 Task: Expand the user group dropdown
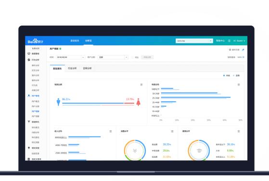113,57
